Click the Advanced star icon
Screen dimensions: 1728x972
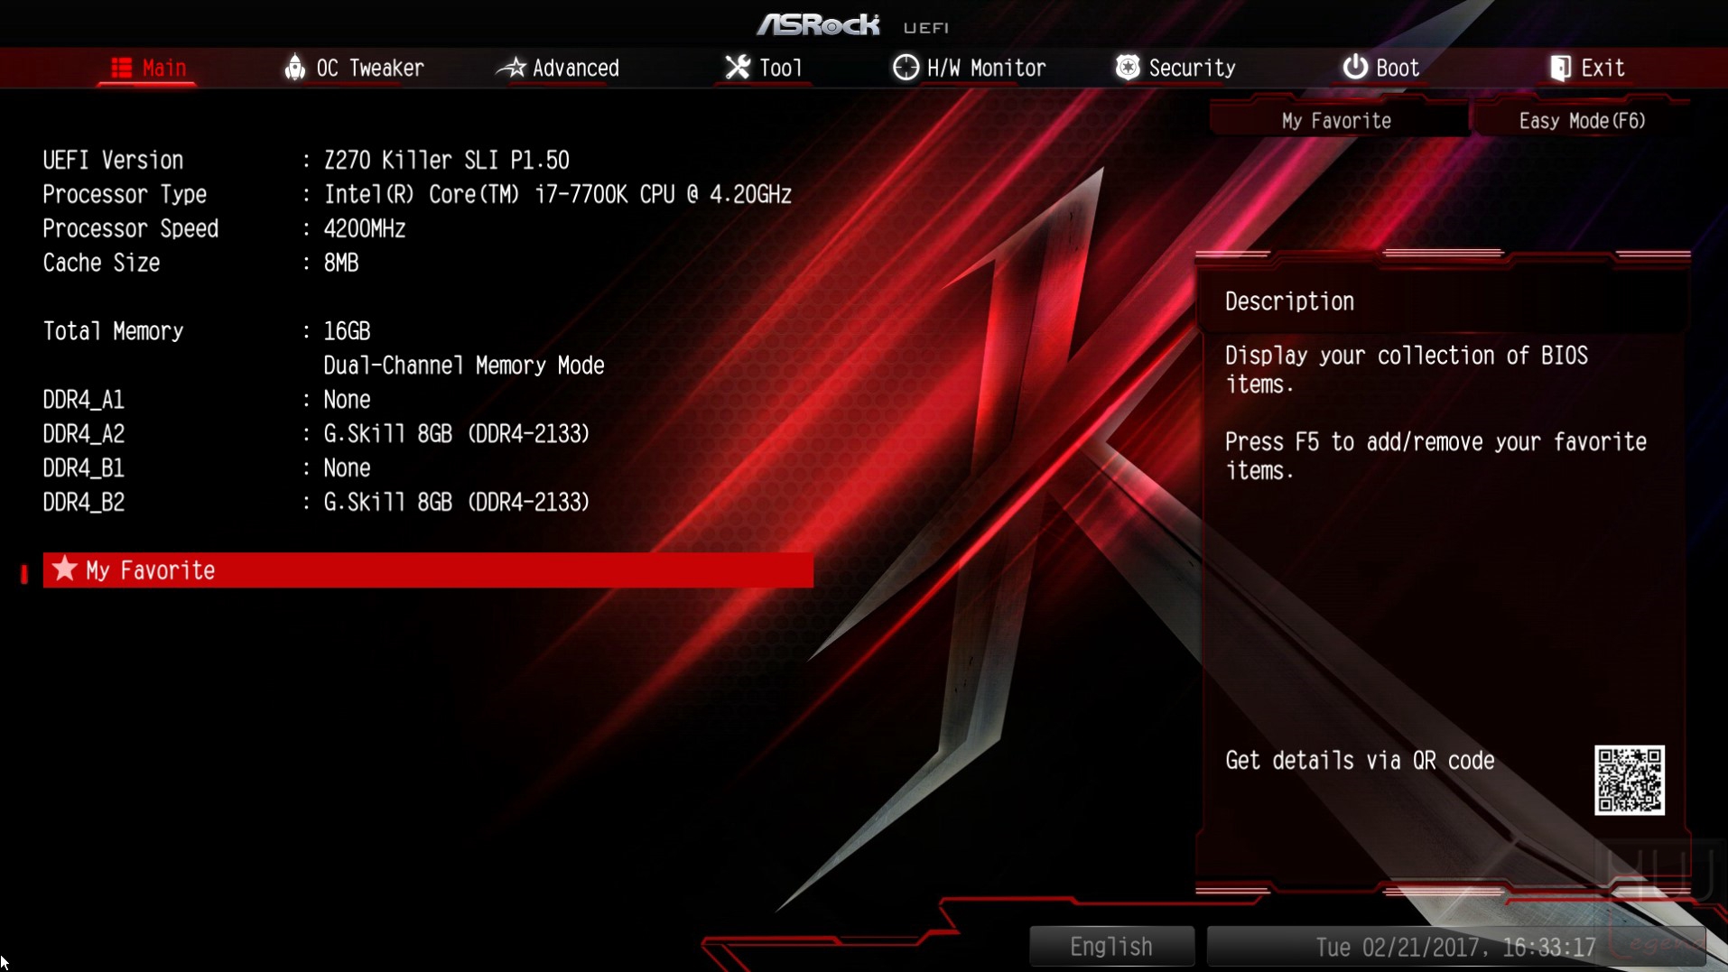click(511, 68)
